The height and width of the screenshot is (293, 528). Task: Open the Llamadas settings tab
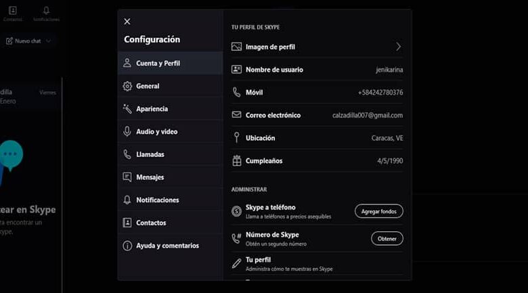point(171,154)
